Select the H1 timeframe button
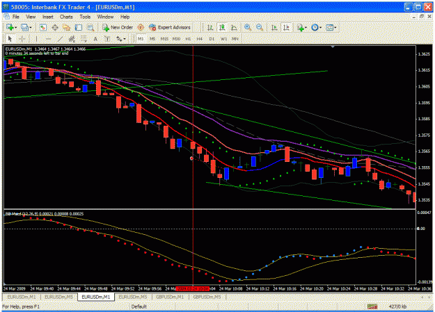Viewport: 435px width, 312px height. [188, 39]
